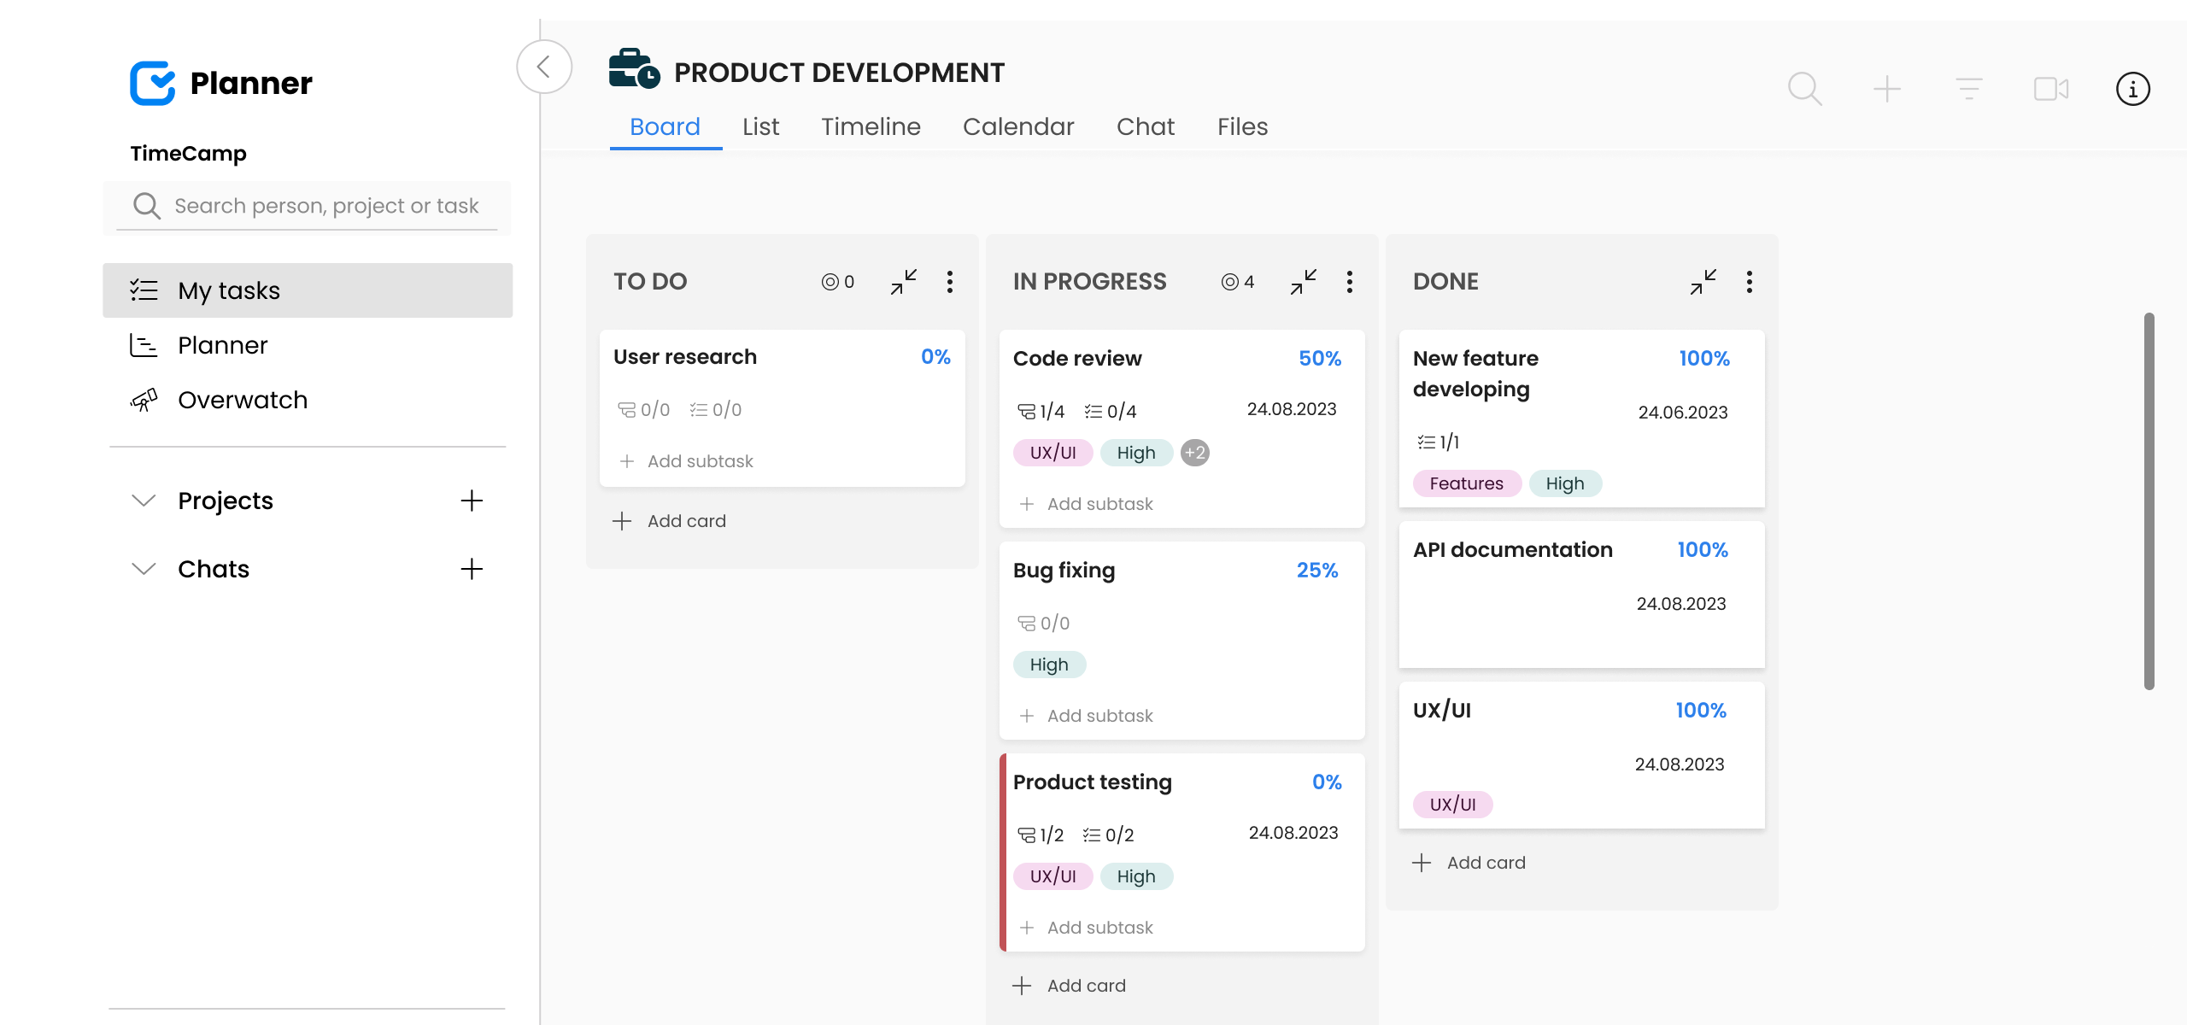Select the High priority tag on Code review
The height and width of the screenshot is (1025, 2187).
point(1136,452)
